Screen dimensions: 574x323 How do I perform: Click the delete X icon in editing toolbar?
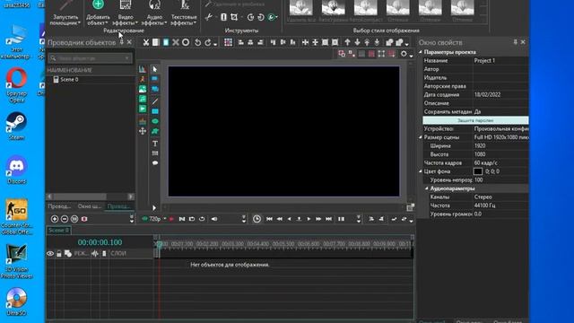176,42
